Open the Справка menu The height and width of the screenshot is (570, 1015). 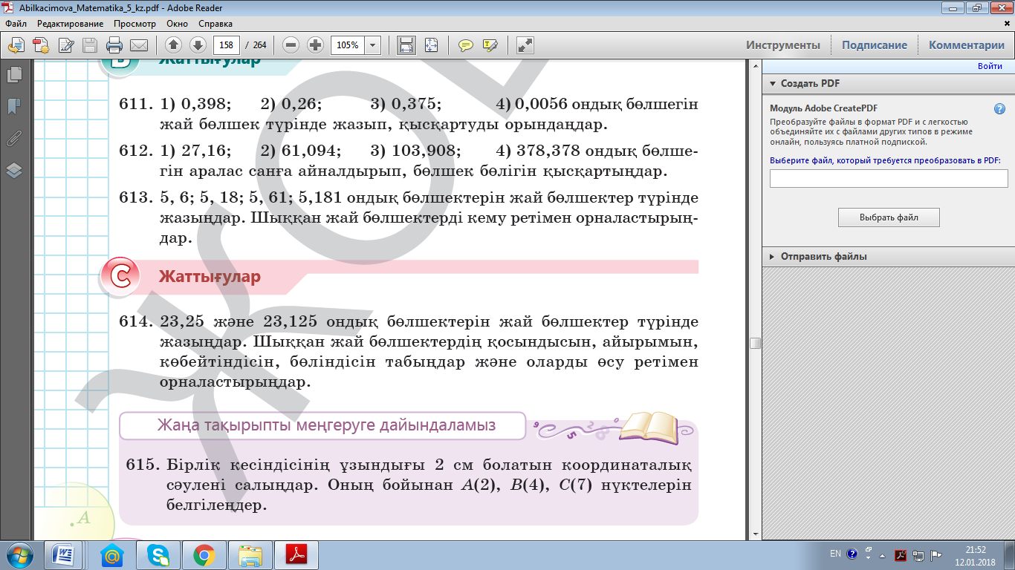point(215,24)
